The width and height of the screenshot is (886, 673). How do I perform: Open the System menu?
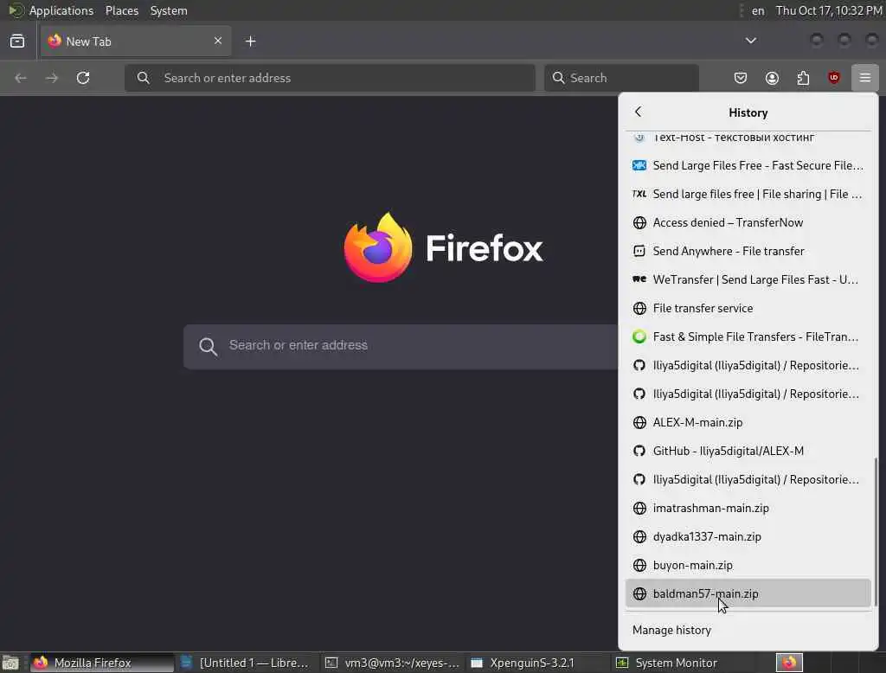click(169, 10)
